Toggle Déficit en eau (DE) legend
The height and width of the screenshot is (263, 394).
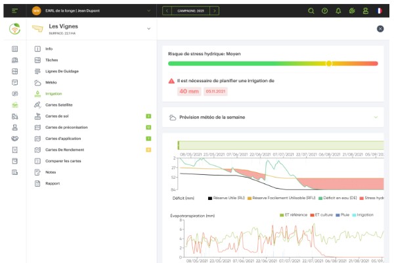[338, 198]
